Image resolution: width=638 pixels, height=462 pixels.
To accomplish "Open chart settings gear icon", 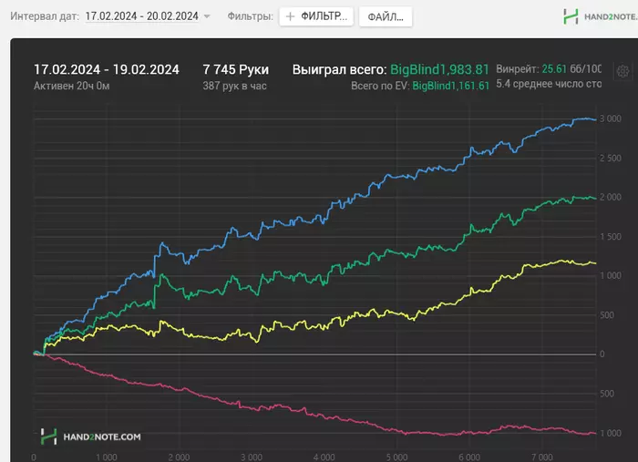I will pyautogui.click(x=623, y=71).
